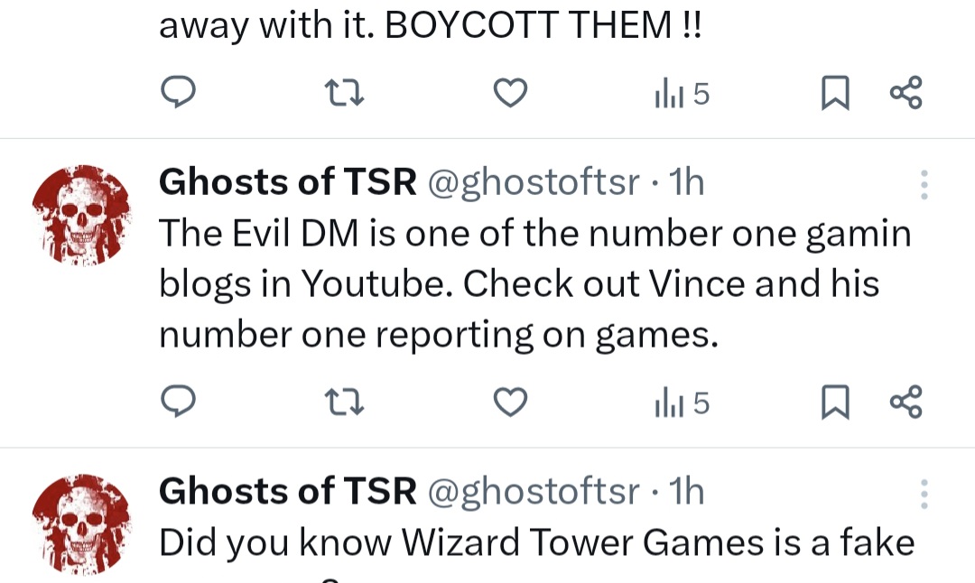975x583 pixels.
Task: Share the BOYCOTT THEM tweet
Action: [x=906, y=93]
